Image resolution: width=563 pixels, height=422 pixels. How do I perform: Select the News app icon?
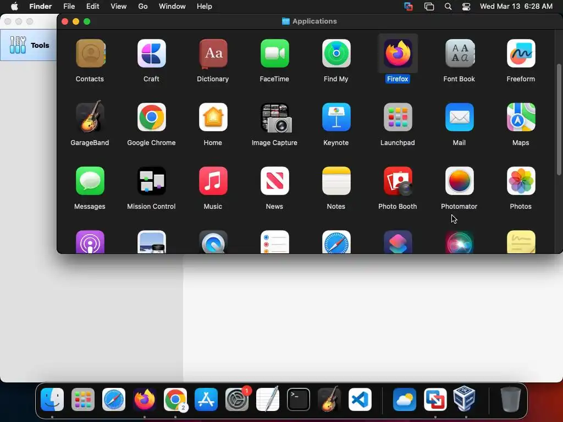coord(275,181)
